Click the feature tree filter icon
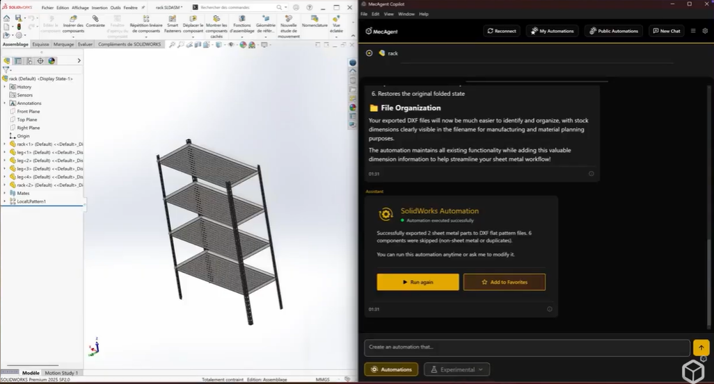The image size is (714, 384). click(x=6, y=70)
